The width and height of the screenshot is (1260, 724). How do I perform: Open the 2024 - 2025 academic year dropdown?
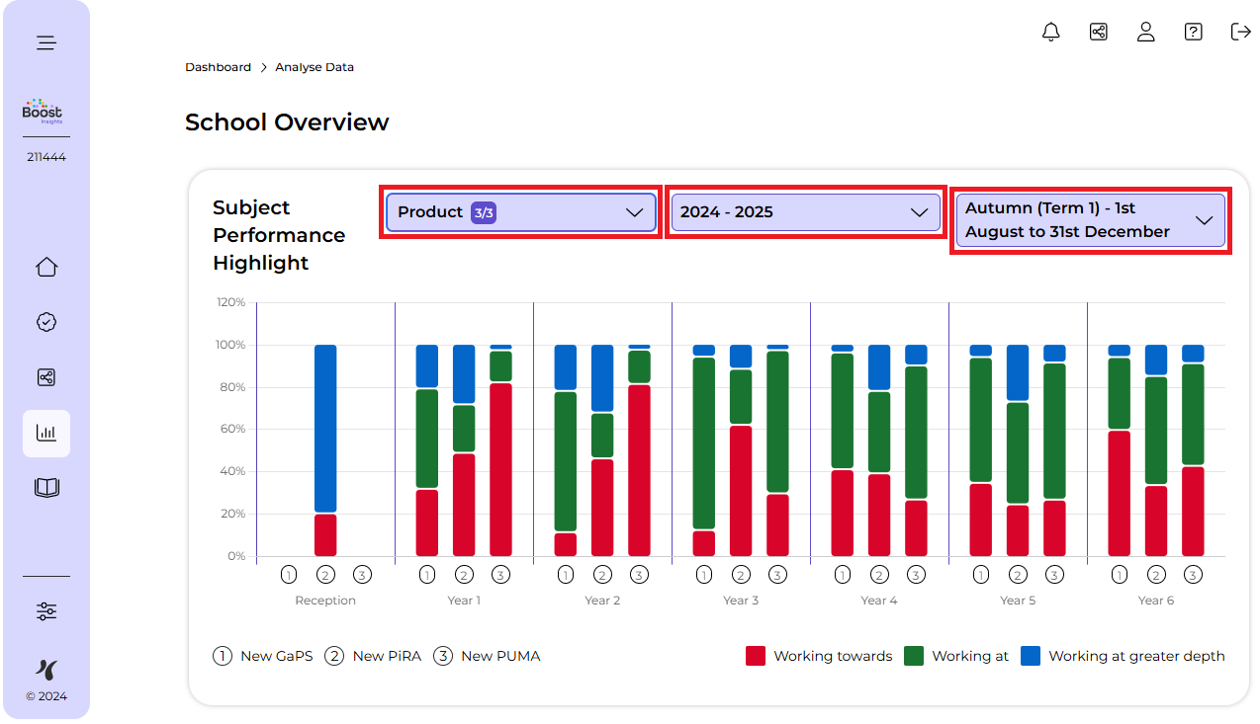pos(804,211)
